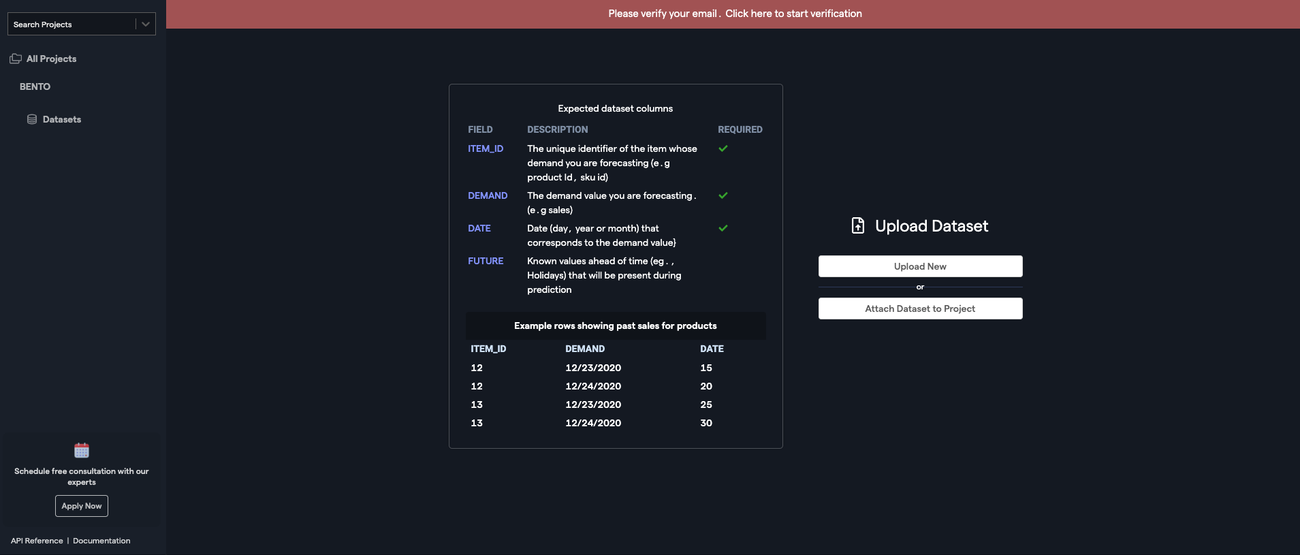
Task: Click the ITEM_ID required checkmark
Action: (x=723, y=148)
